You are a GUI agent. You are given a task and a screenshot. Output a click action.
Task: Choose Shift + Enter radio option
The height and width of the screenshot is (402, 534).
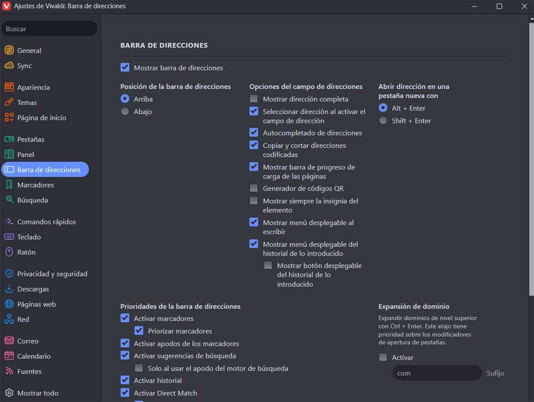click(x=383, y=121)
